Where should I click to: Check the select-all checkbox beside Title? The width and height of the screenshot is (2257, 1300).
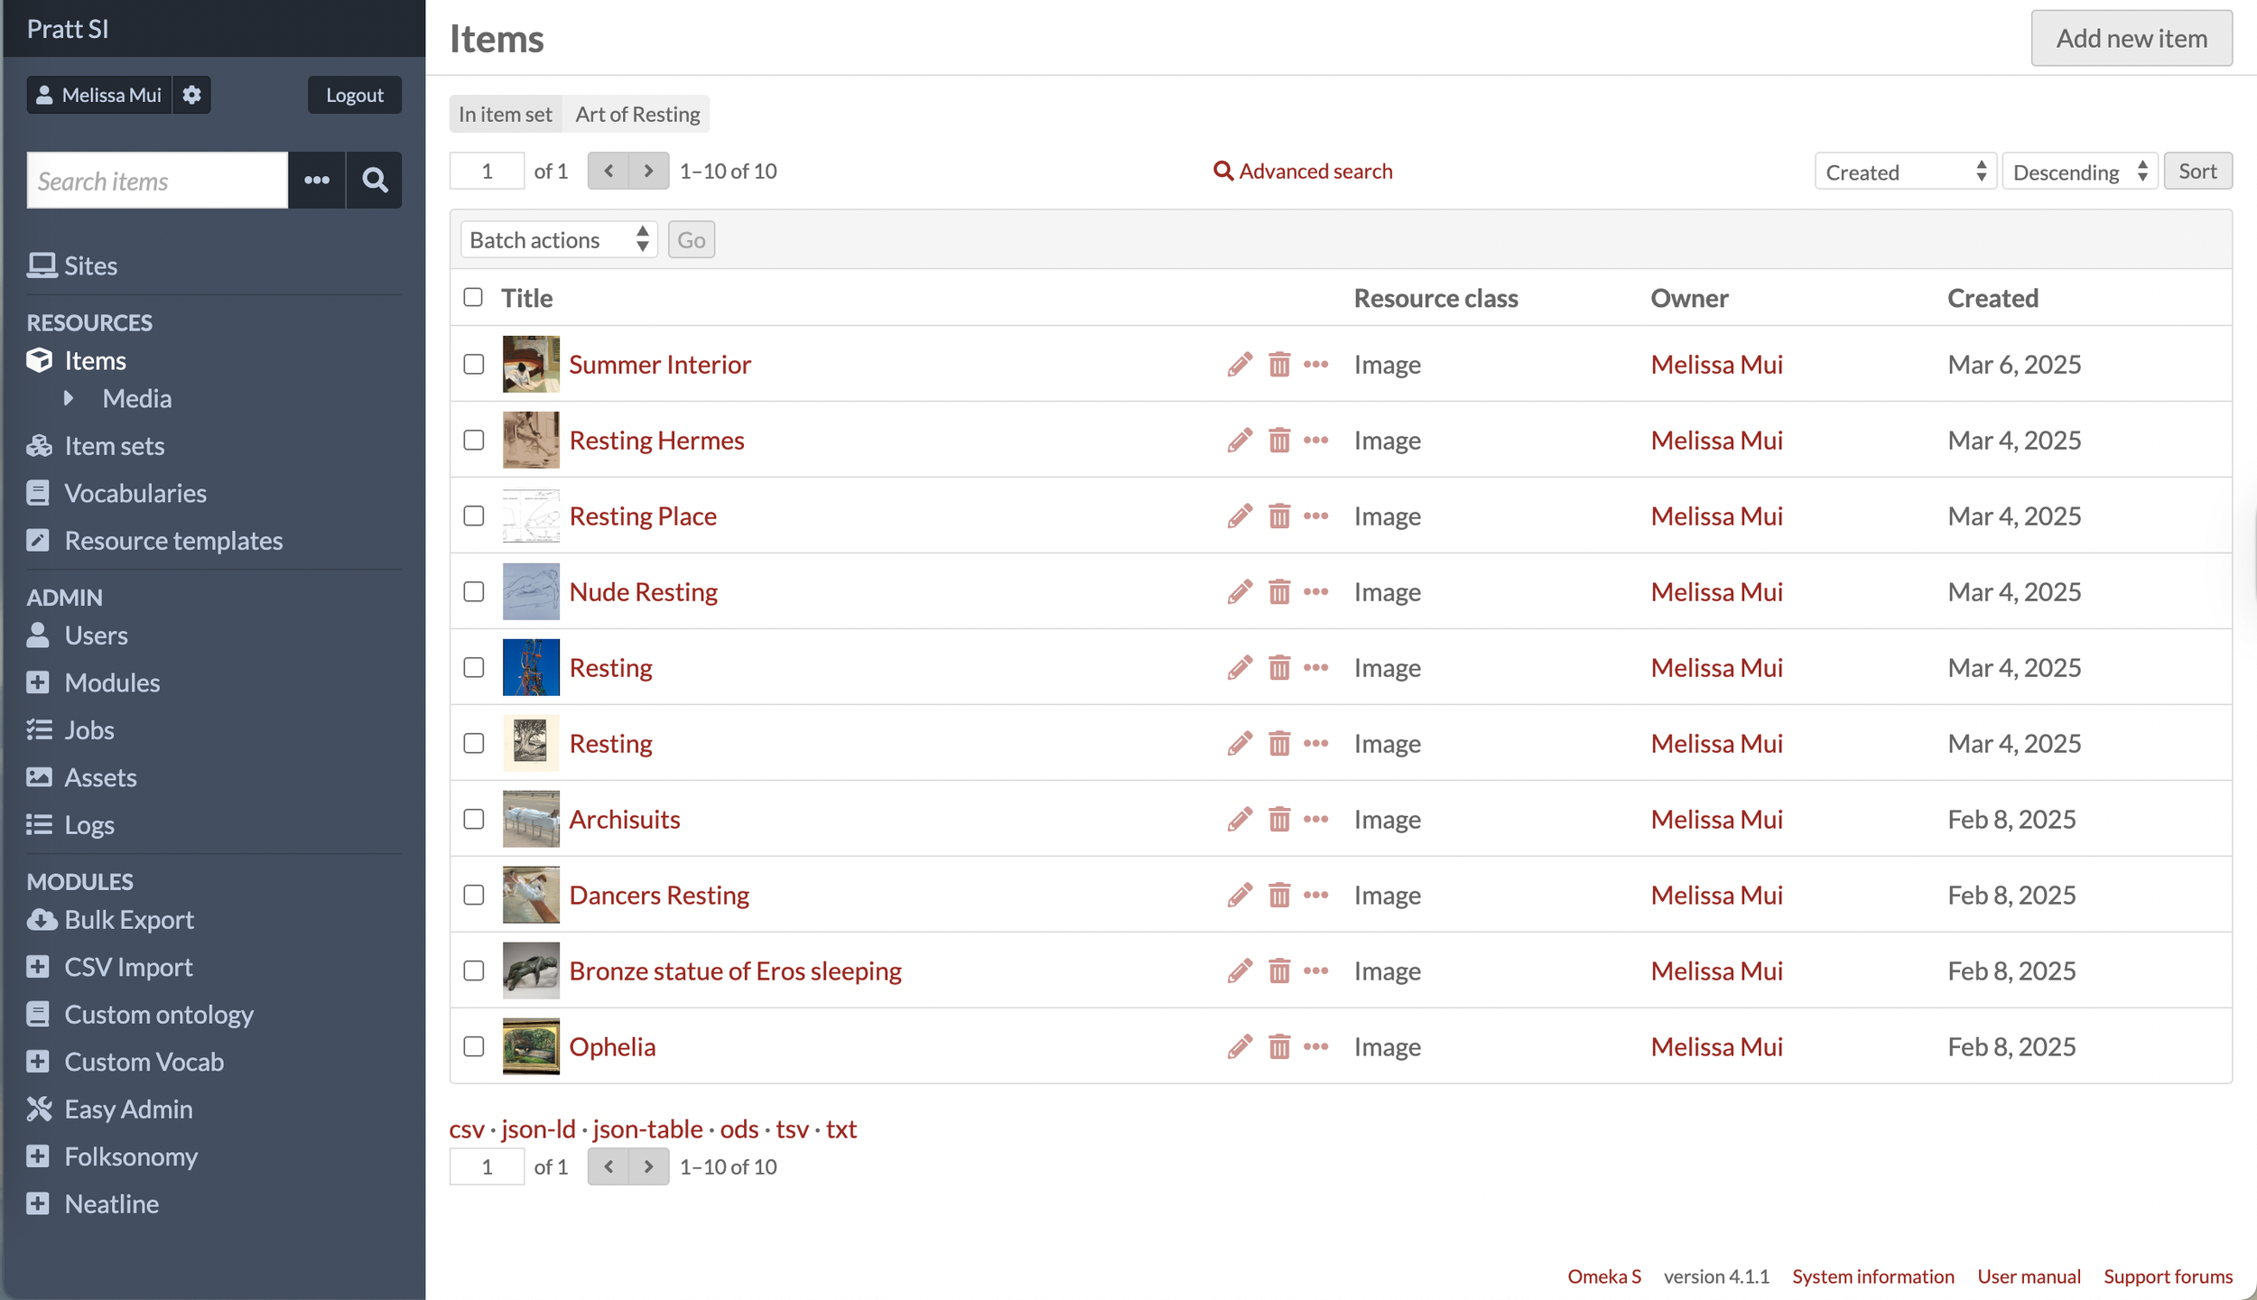(473, 297)
